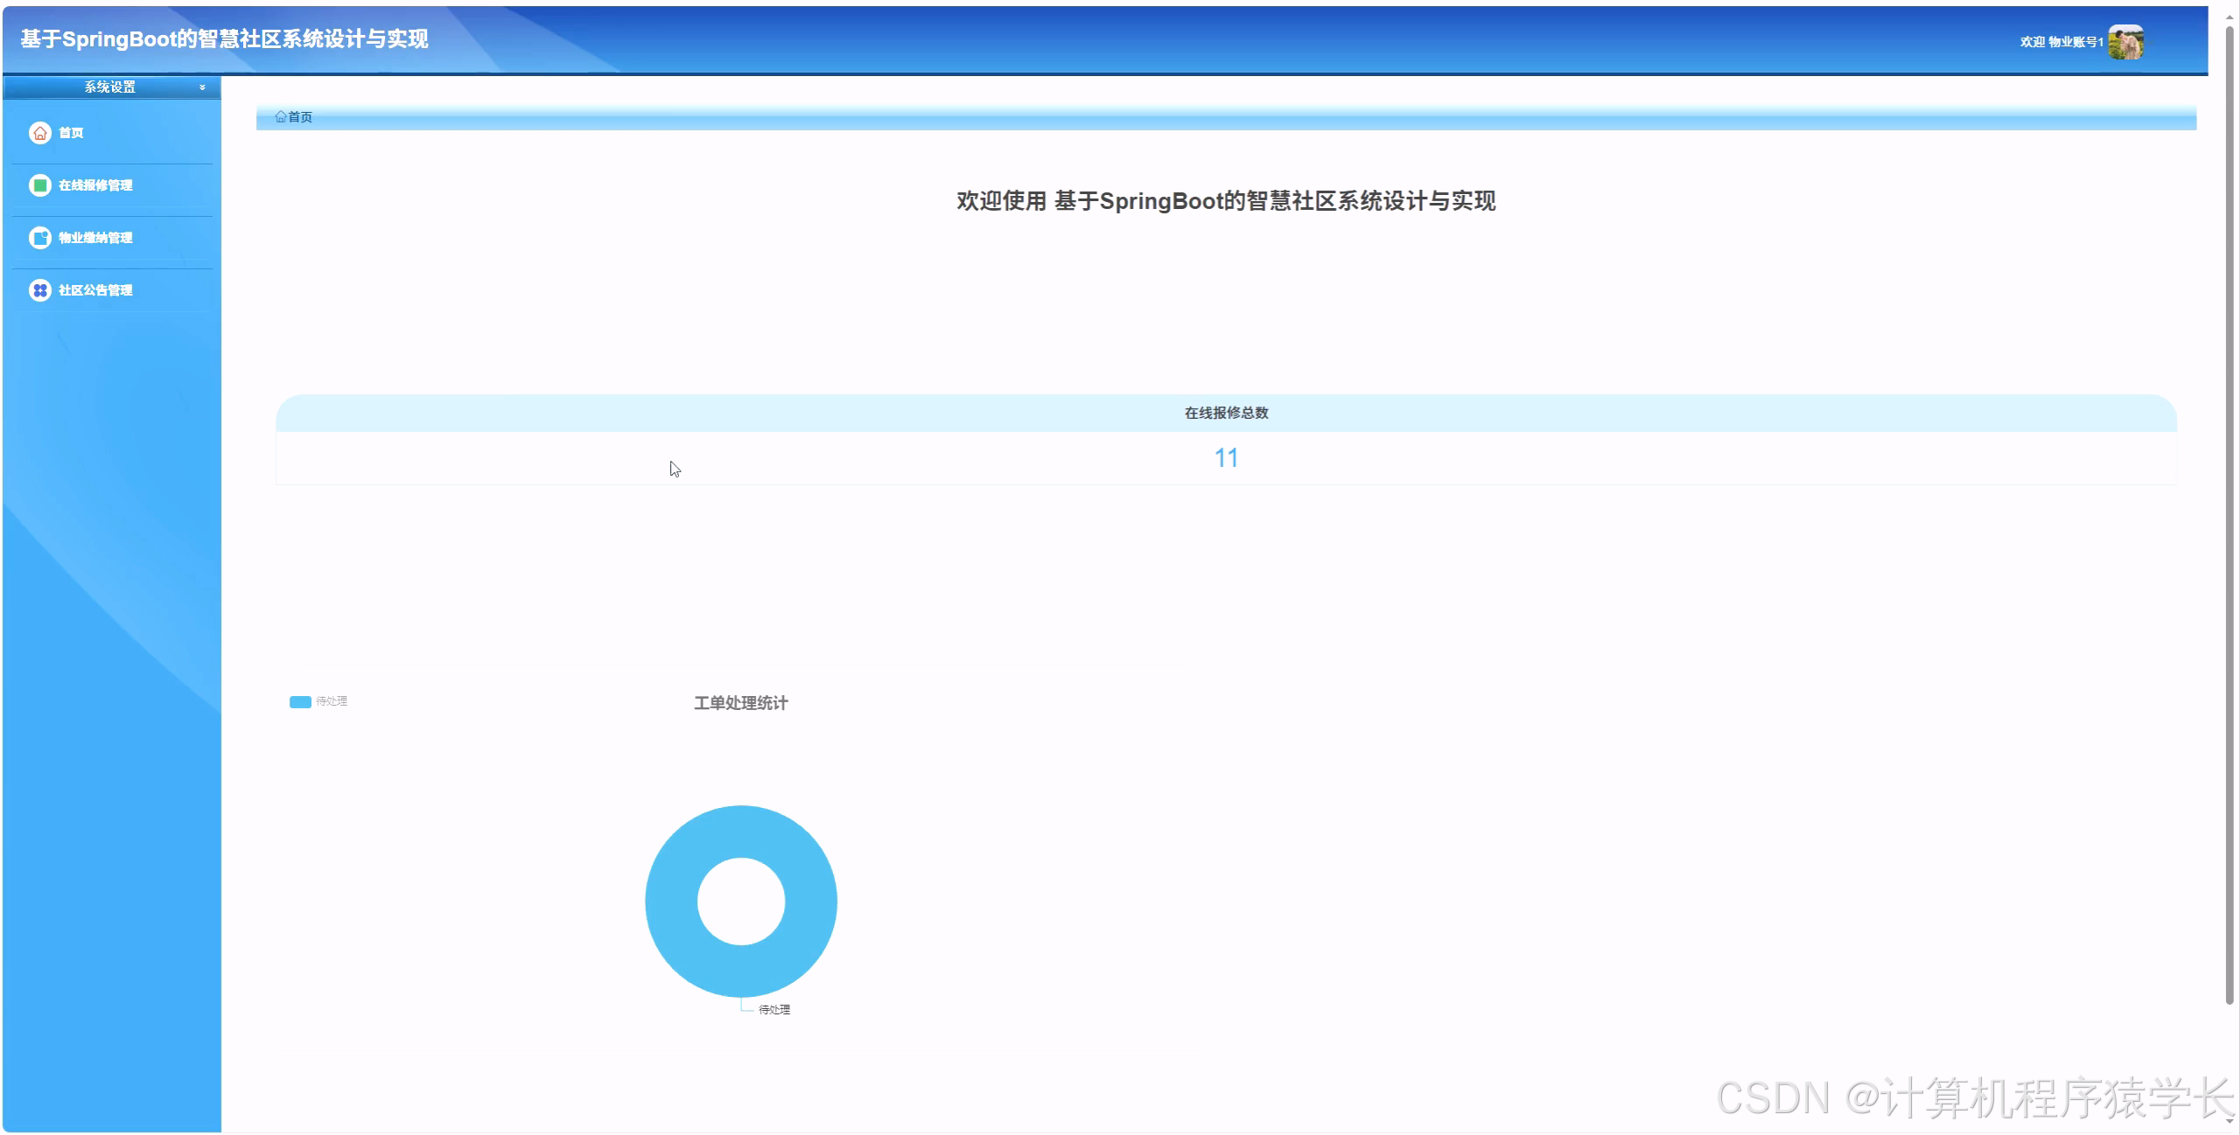Viewport: 2240px width, 1135px height.
Task: Select 社区公告管理 in the sidebar
Action: pos(96,290)
